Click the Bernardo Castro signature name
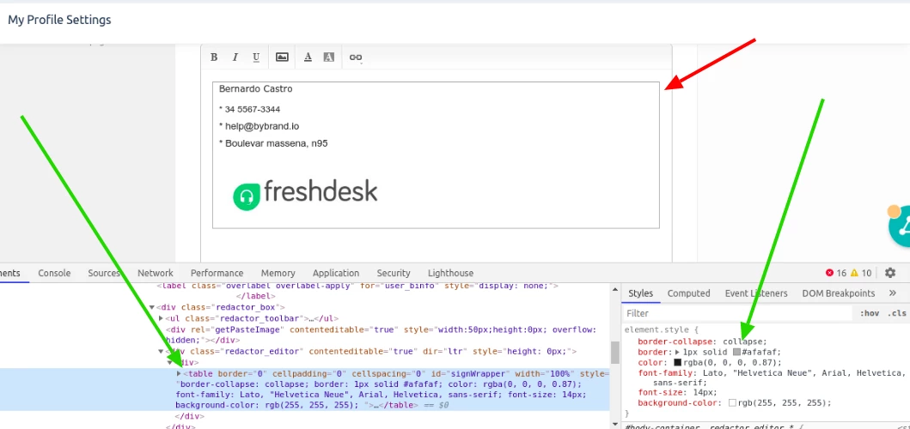 [x=256, y=89]
